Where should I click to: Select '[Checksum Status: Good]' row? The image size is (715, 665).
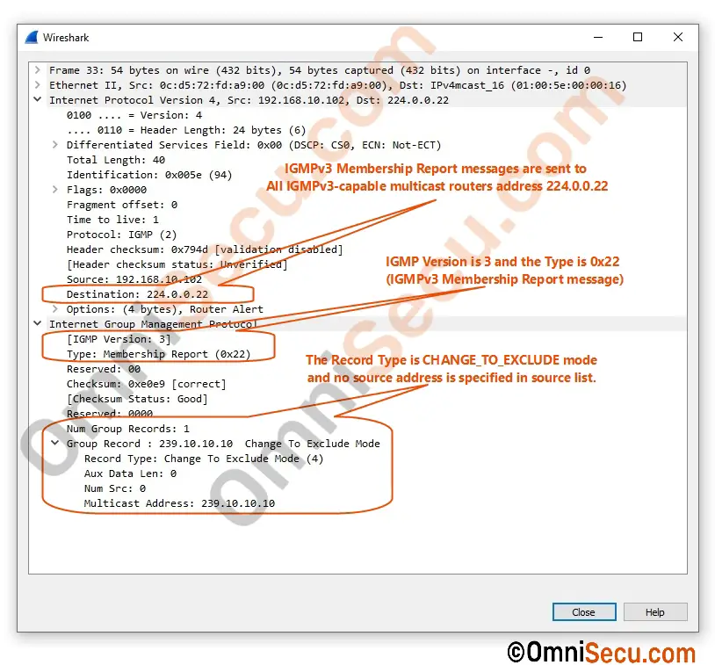click(137, 399)
